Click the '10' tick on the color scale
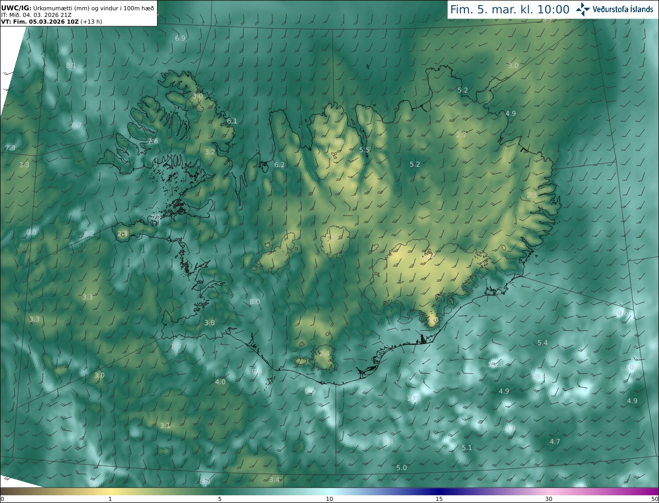Screen dimensions: 659x503 329,499
